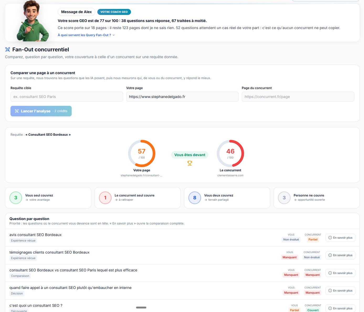Image resolution: width=364 pixels, height=312 pixels.
Task: Click the red 46/100 competitor gauge
Action: pos(230,154)
